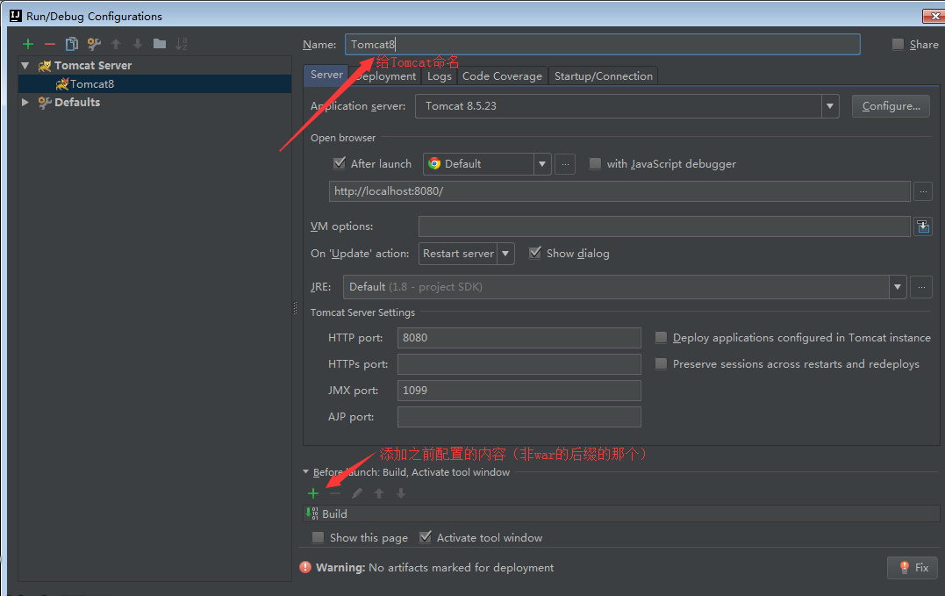The height and width of the screenshot is (596, 945).
Task: Enable Deploy applications configured in Tomcat instance
Action: click(661, 337)
